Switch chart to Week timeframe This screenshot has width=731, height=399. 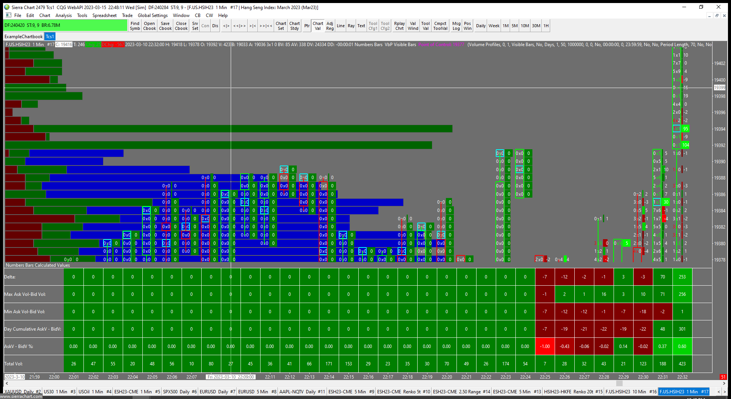(494, 26)
